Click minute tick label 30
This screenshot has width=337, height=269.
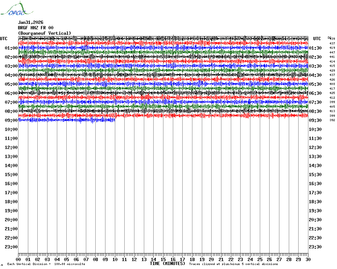(308, 260)
